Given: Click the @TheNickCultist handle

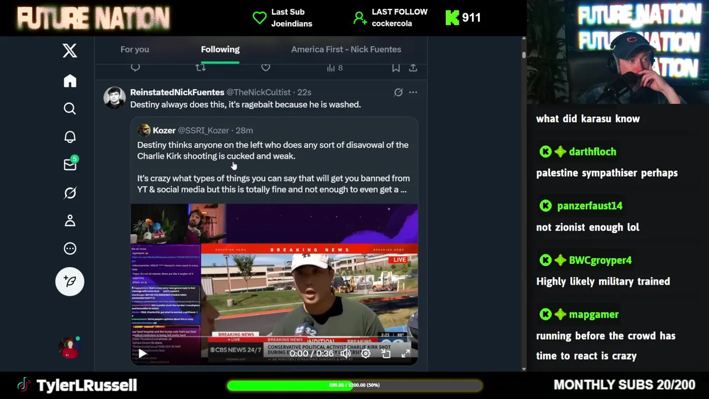Looking at the screenshot, I should pyautogui.click(x=258, y=92).
